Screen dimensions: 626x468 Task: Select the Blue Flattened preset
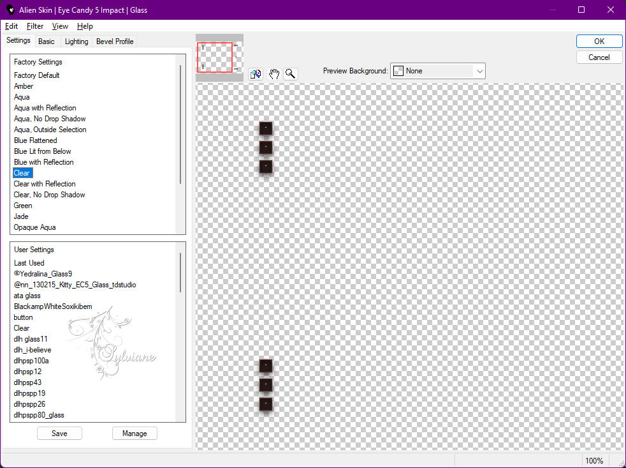point(35,140)
